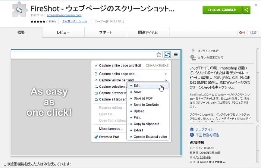Expand Capture entire page and ... submenu arrow
The width and height of the screenshot is (261, 168).
(166, 74)
